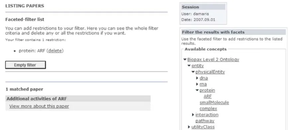Screen dimensions: 292x130
Task: Expand the interaction tree arrow
Action: (193, 115)
